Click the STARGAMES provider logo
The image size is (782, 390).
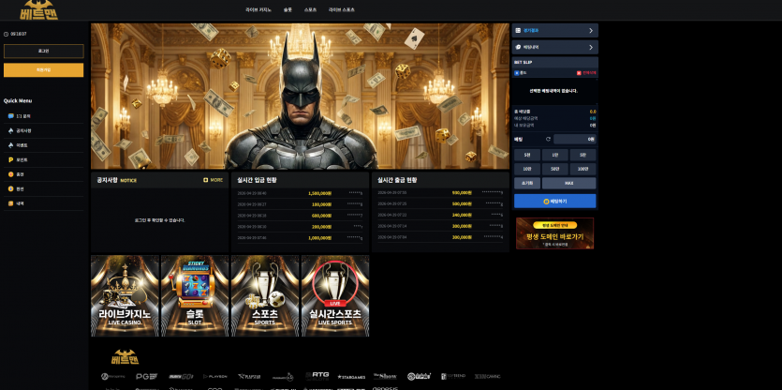pyautogui.click(x=351, y=377)
